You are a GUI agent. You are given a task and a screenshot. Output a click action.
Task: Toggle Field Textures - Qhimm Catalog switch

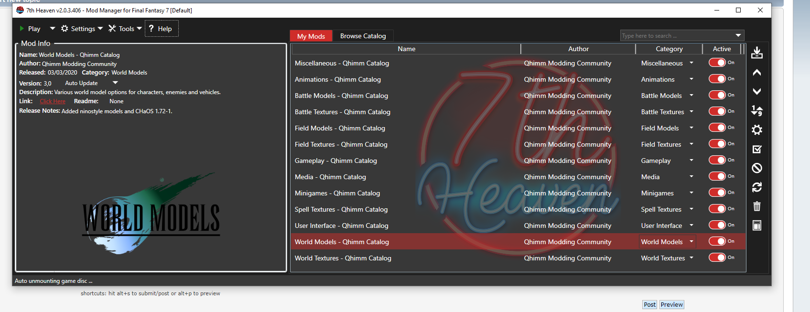[717, 144]
